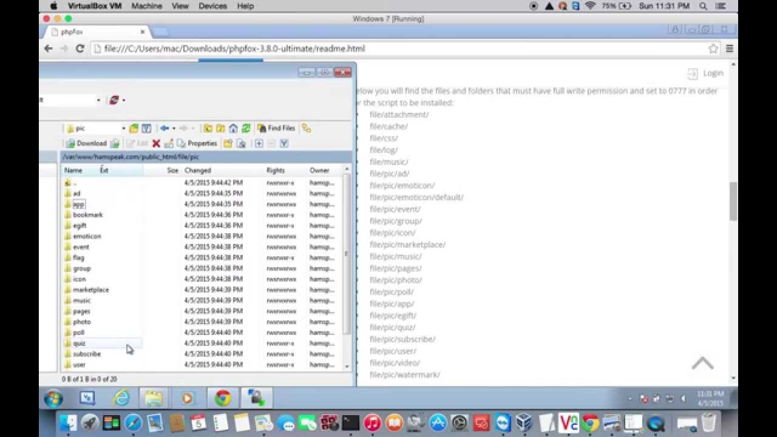This screenshot has width=777, height=437.
Task: Open parent directory folder icon
Action: (208, 128)
